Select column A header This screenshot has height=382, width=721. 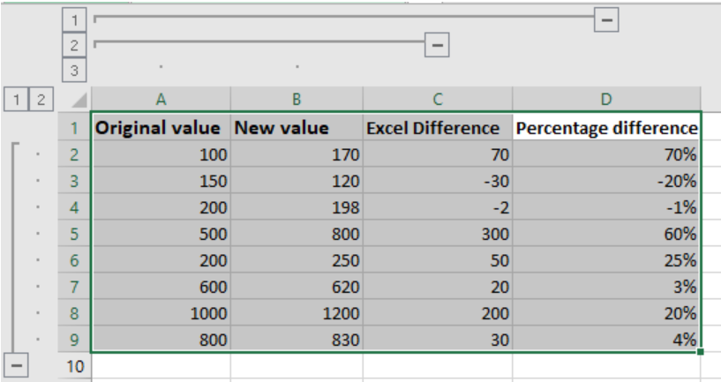point(161,100)
